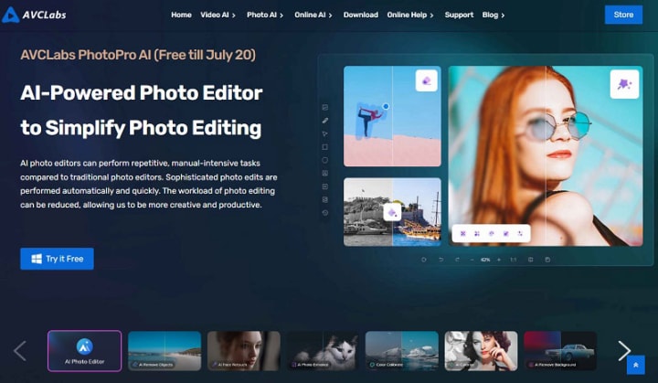Show next carousel items with right arrow
This screenshot has height=383, width=658.
click(624, 351)
